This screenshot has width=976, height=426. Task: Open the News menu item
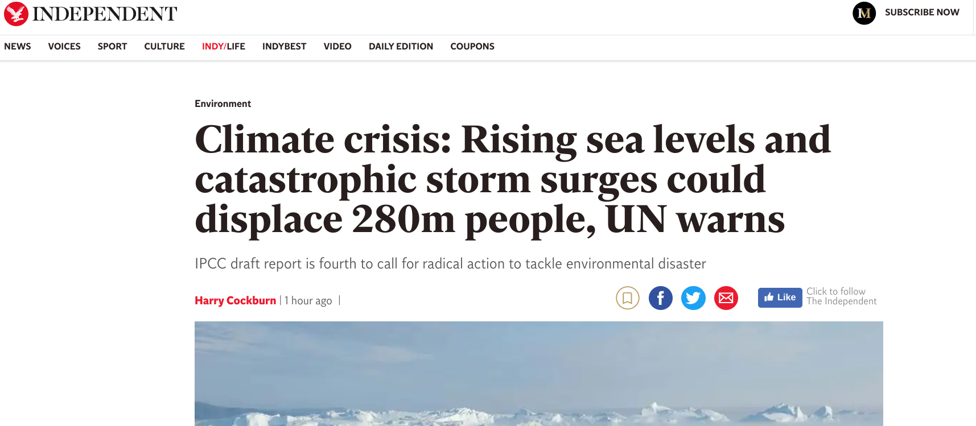coord(18,47)
